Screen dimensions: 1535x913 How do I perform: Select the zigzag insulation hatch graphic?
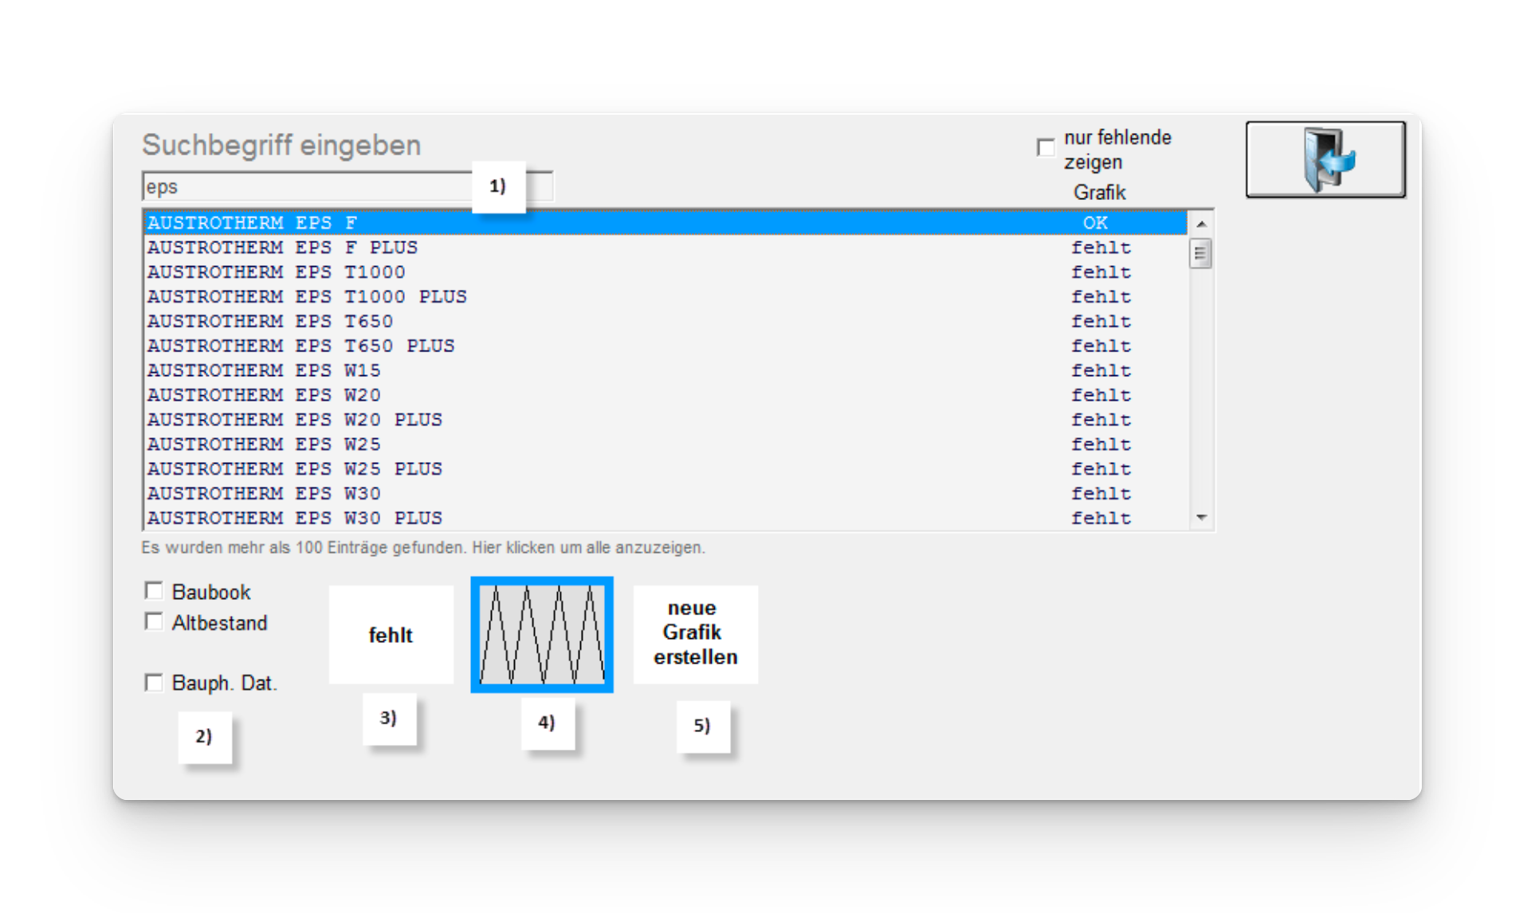tap(542, 635)
